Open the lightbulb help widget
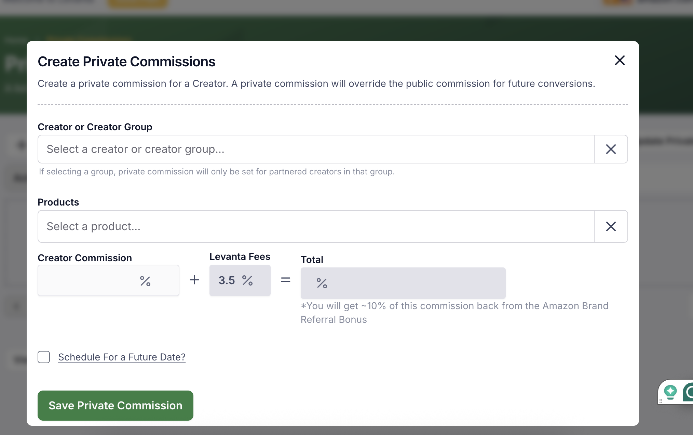Screen dimensions: 693x435 pos(670,392)
